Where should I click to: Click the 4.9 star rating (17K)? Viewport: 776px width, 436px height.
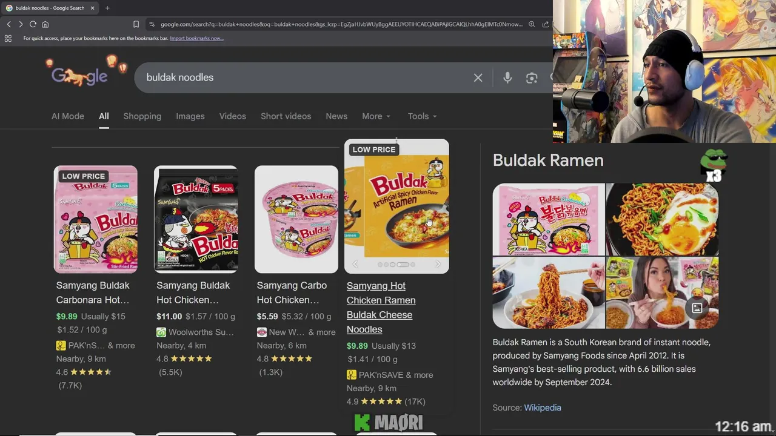click(x=386, y=401)
